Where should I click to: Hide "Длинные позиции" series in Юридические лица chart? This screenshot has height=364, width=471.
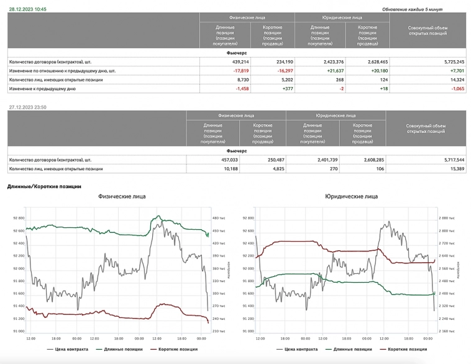pos(347,349)
